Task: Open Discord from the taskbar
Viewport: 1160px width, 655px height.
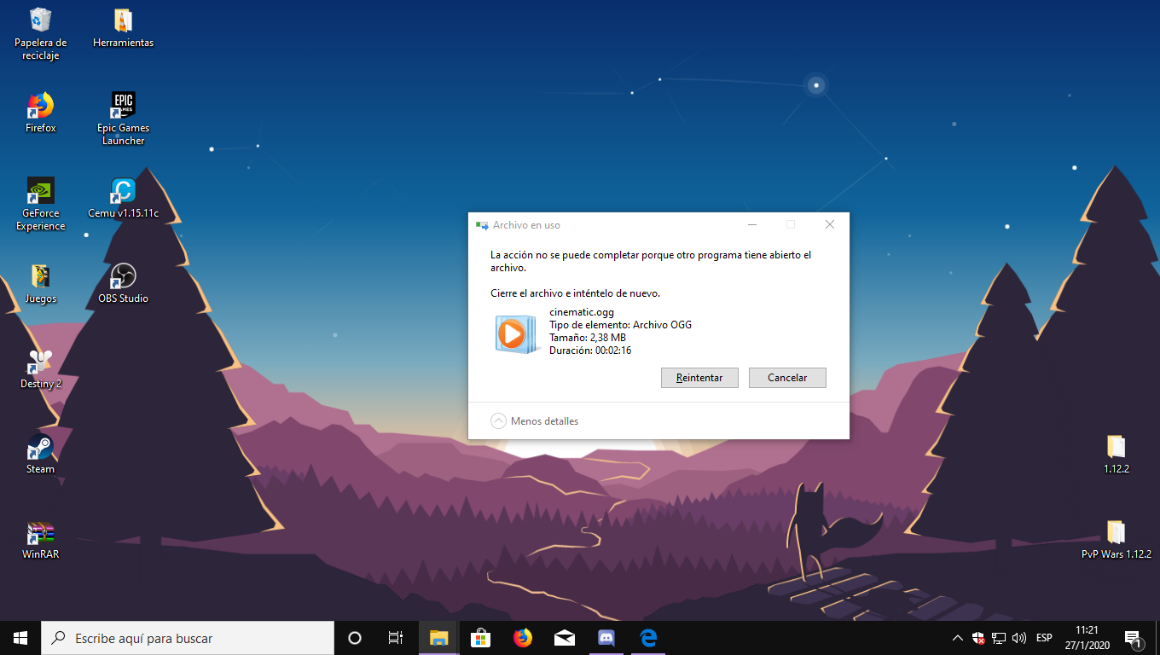Action: coord(606,638)
